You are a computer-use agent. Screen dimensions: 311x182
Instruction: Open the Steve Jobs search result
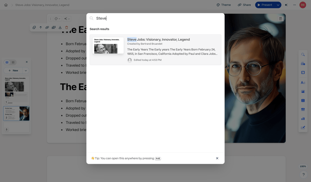coord(155,50)
